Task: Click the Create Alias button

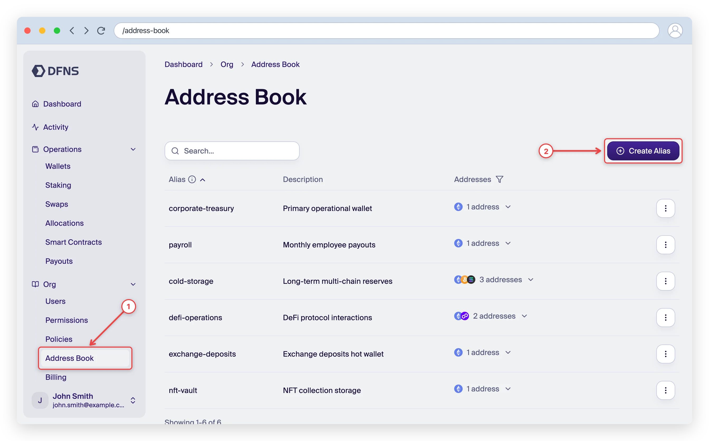Action: [x=643, y=151]
